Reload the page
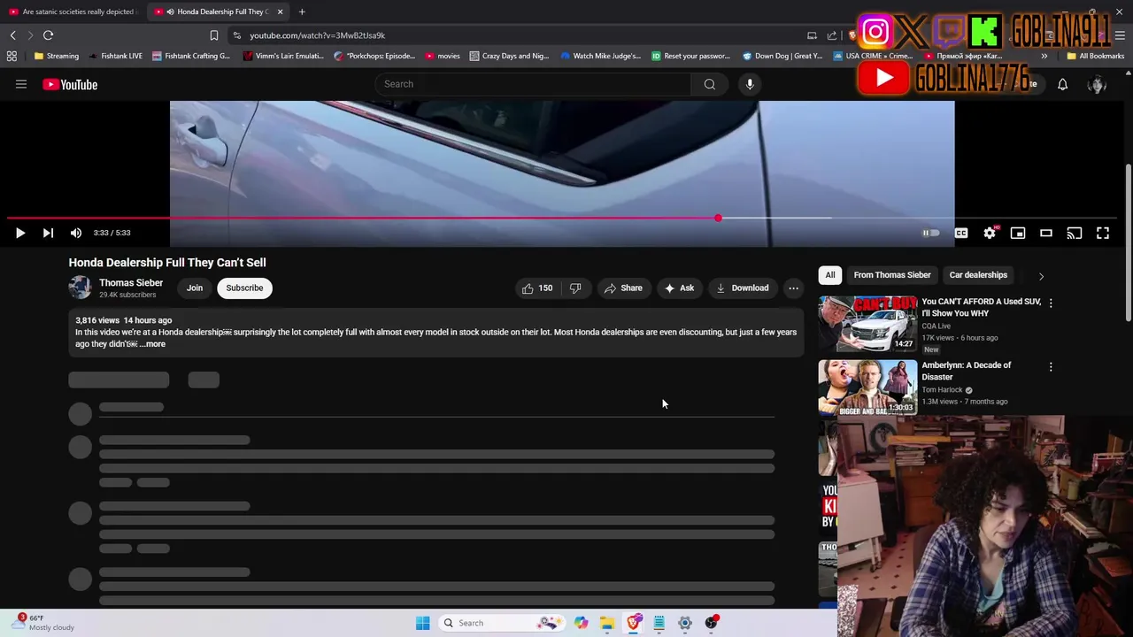Image resolution: width=1133 pixels, height=637 pixels. click(48, 35)
